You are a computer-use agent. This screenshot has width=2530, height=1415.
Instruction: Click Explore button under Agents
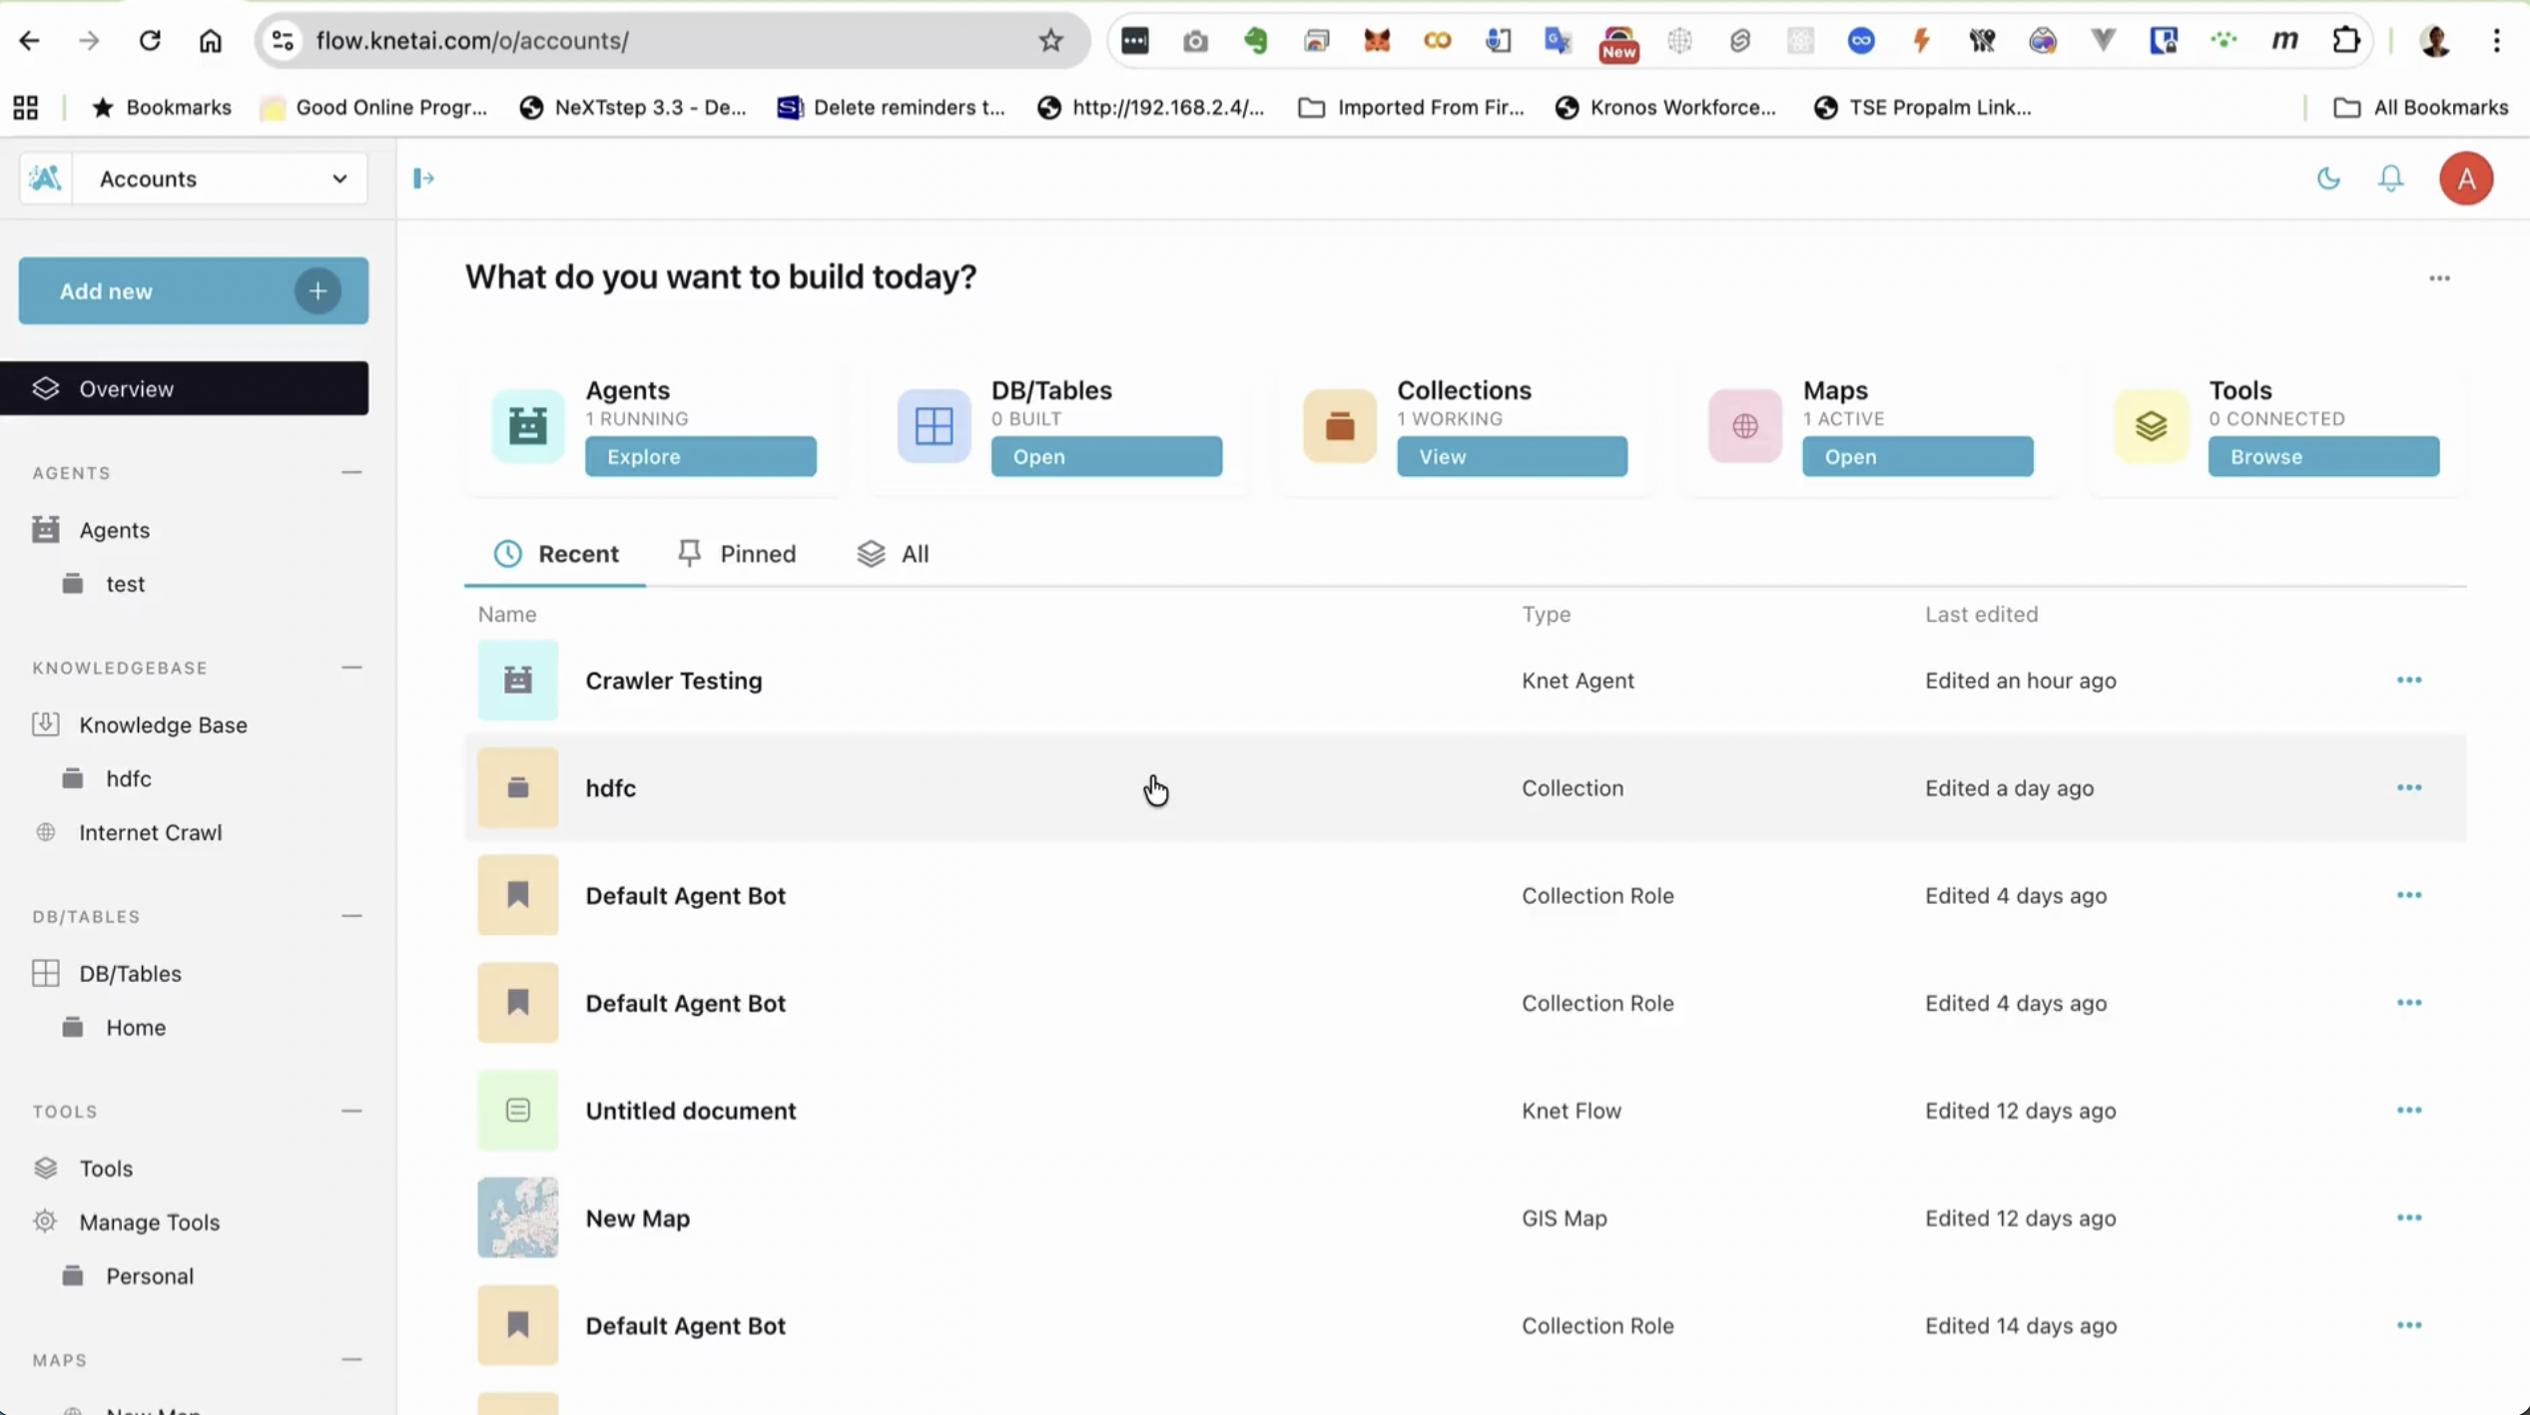pos(700,456)
